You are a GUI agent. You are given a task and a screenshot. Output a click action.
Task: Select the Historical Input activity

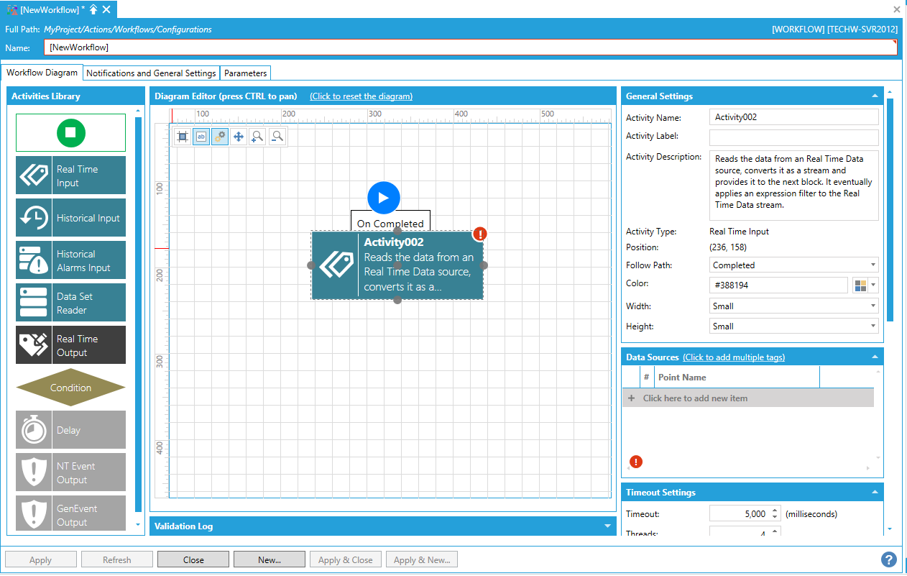70,218
